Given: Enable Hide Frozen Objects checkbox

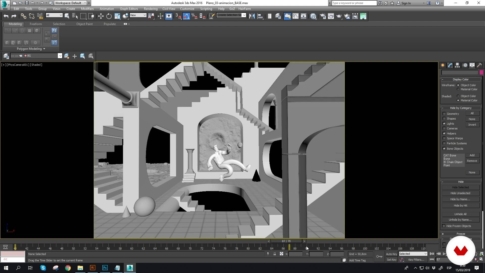Looking at the screenshot, I should click(x=444, y=226).
